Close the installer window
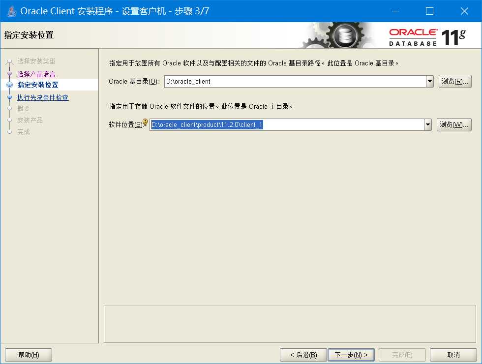Image resolution: width=482 pixels, height=364 pixels. pos(464,11)
